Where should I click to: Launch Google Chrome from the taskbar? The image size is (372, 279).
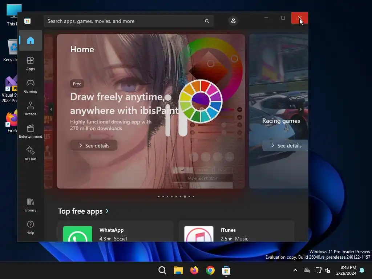pyautogui.click(x=210, y=270)
